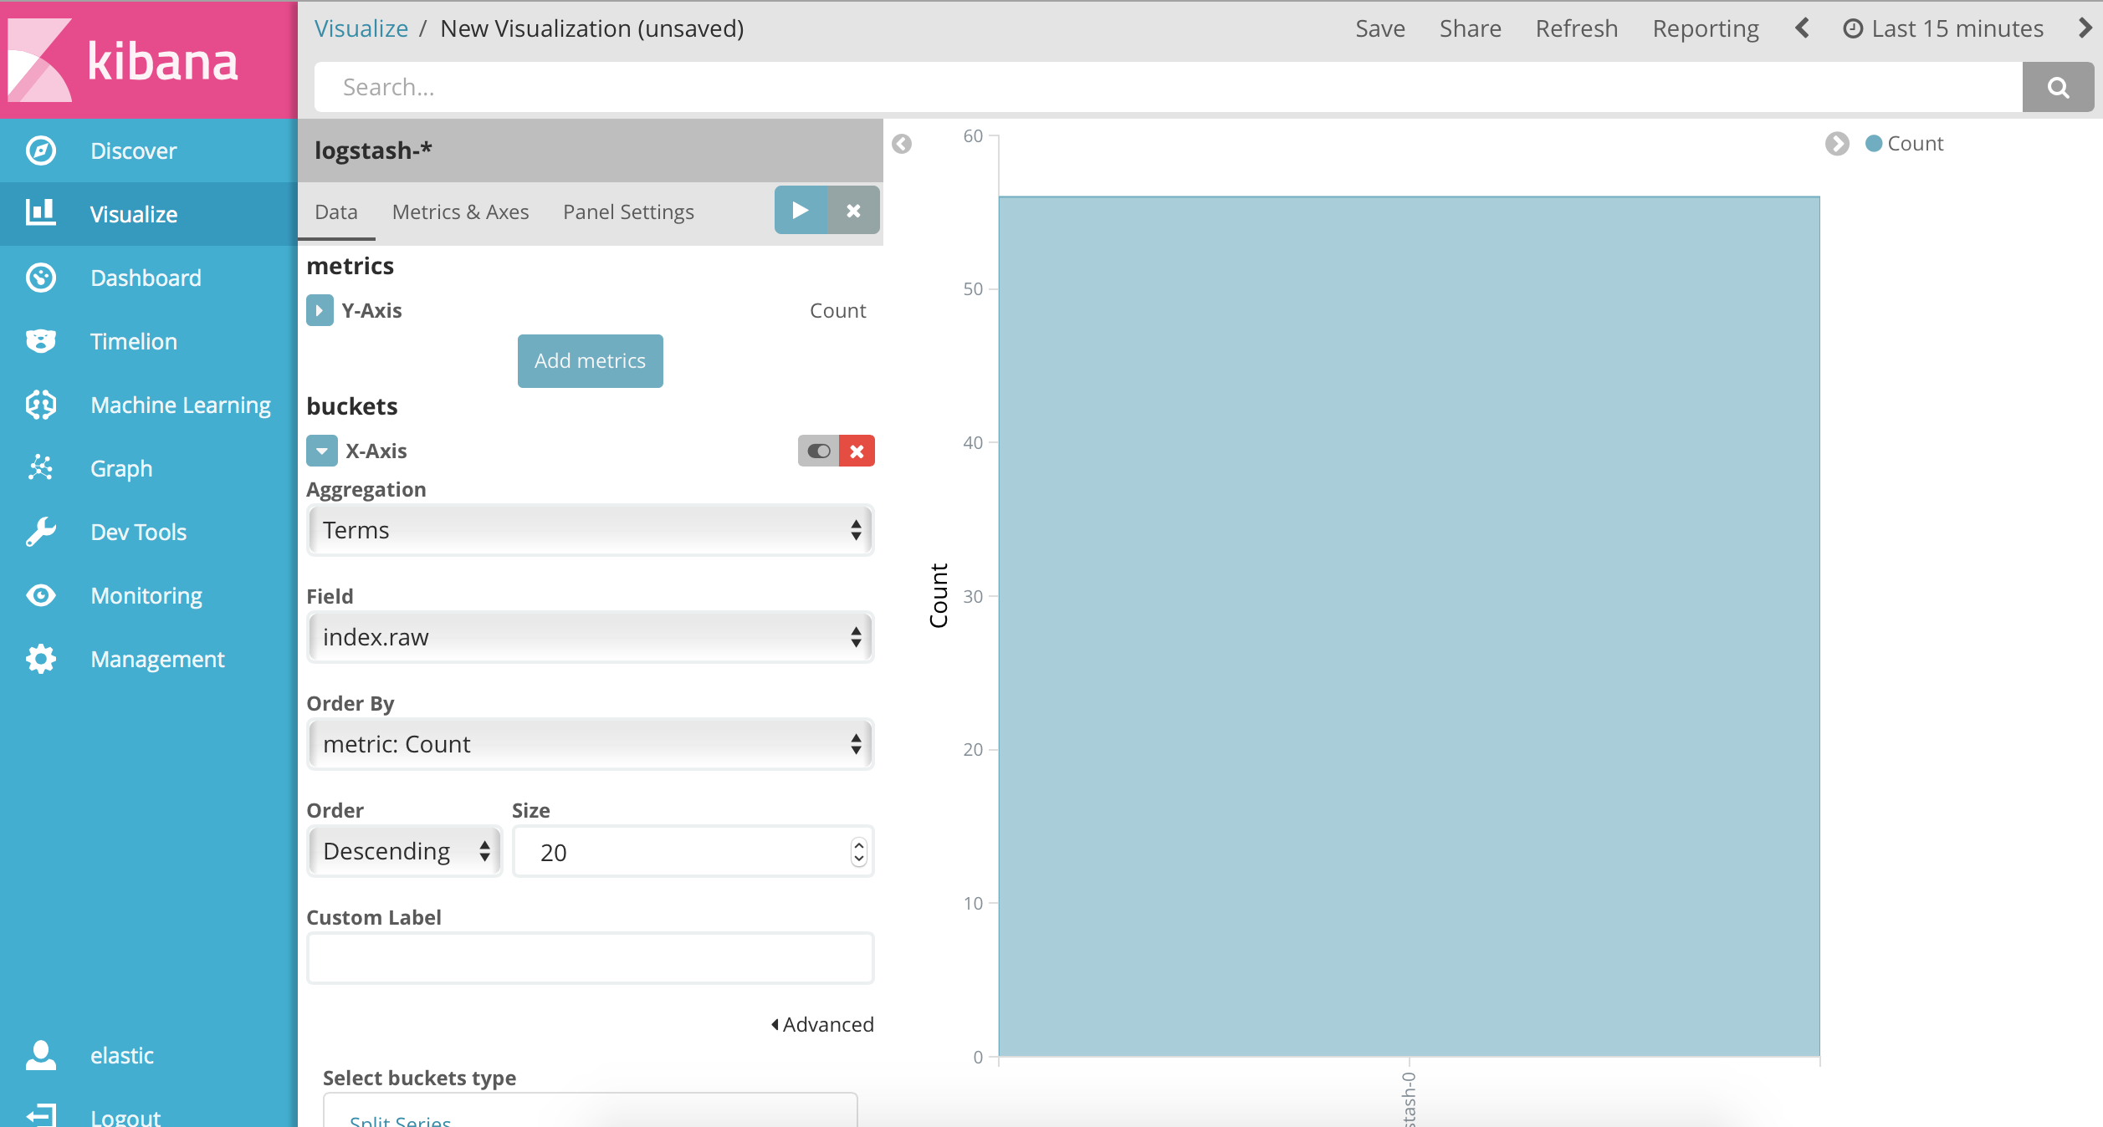Open the Discover compass icon
Image resolution: width=2103 pixels, height=1127 pixels.
[x=40, y=150]
